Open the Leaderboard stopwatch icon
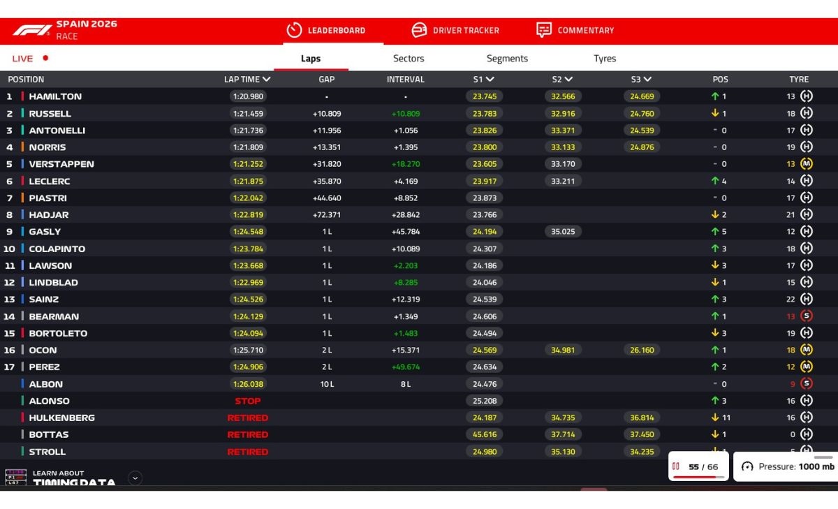Screen dimensions: 838x509 pos(294,30)
